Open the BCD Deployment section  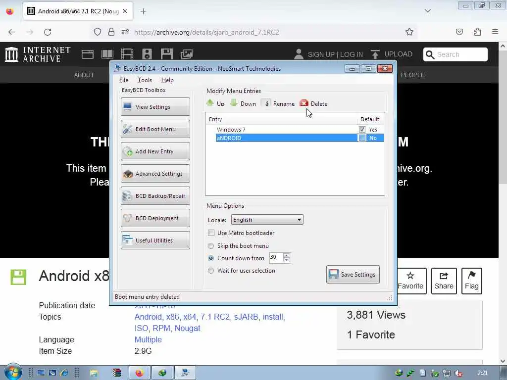coord(155,218)
